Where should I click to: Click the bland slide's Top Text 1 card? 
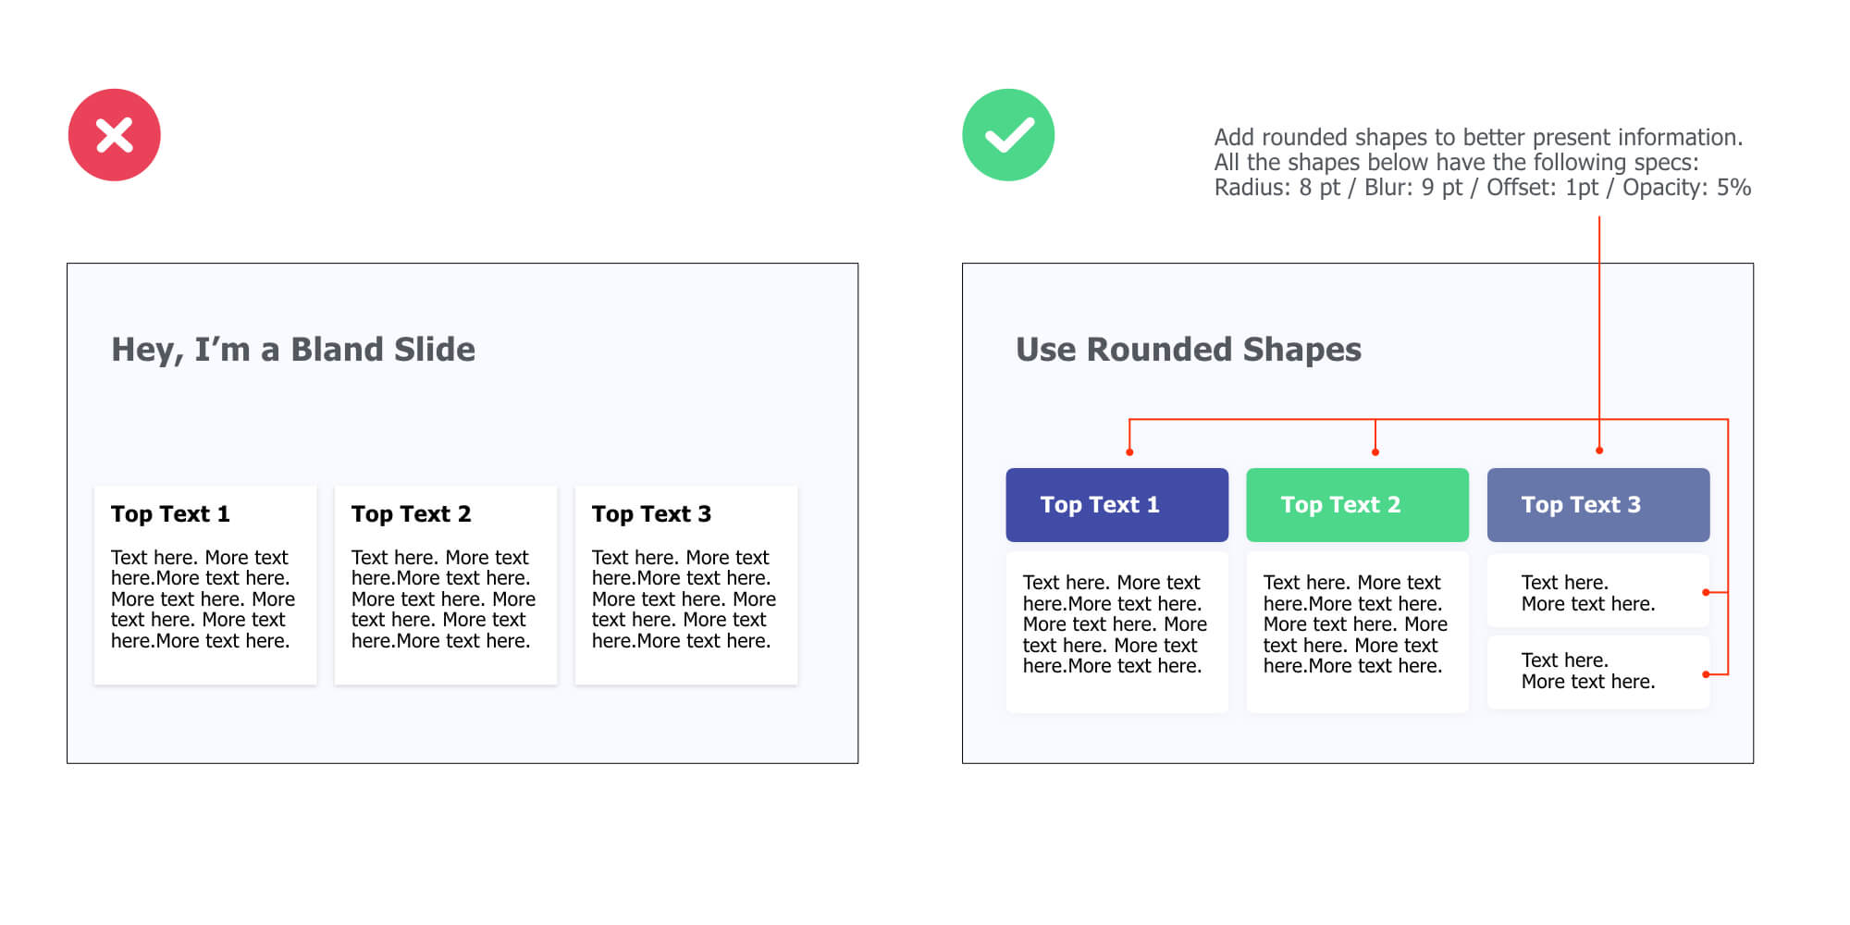pos(205,586)
